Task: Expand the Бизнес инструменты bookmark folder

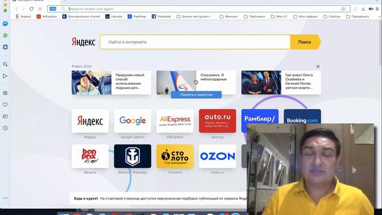Action: coord(194,17)
